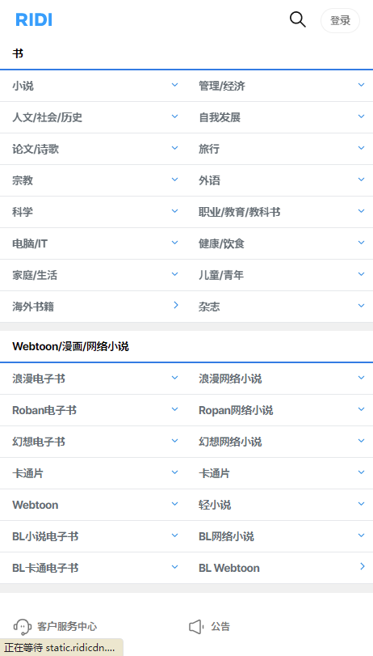
Task: Expand the 轻小说 chevron
Action: (362, 503)
